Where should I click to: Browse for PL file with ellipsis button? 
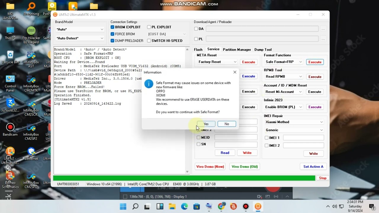323,39
